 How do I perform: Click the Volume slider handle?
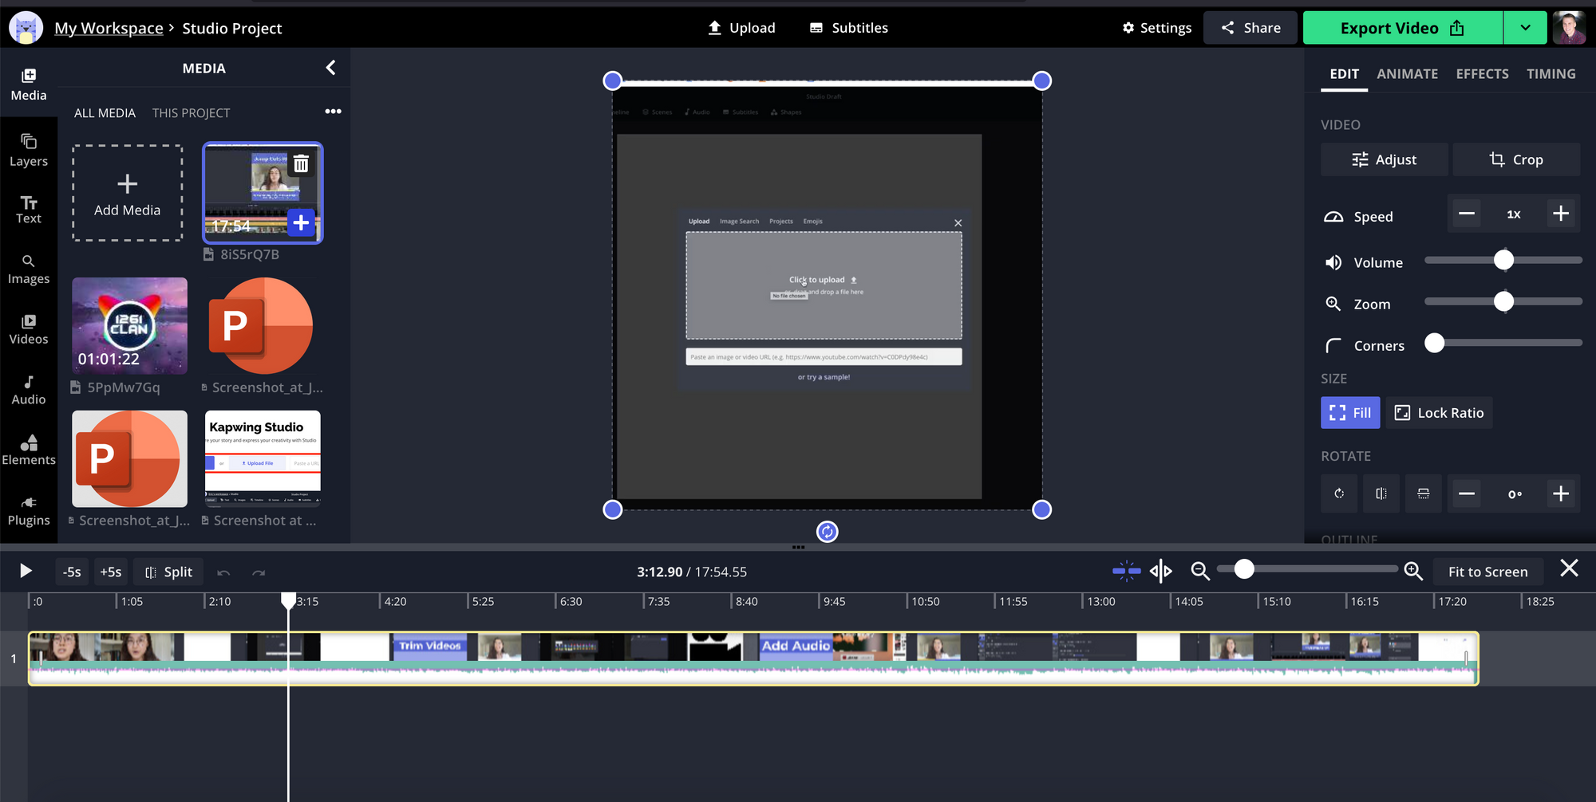[x=1503, y=260]
